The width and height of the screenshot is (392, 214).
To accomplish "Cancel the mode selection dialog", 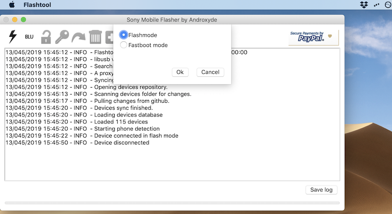I will click(210, 72).
